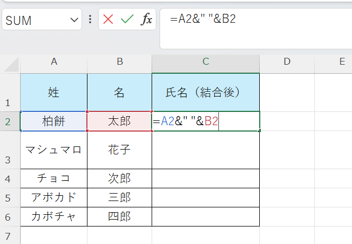This screenshot has height=244, width=352.
Task: Select column A header
Action: (54, 62)
